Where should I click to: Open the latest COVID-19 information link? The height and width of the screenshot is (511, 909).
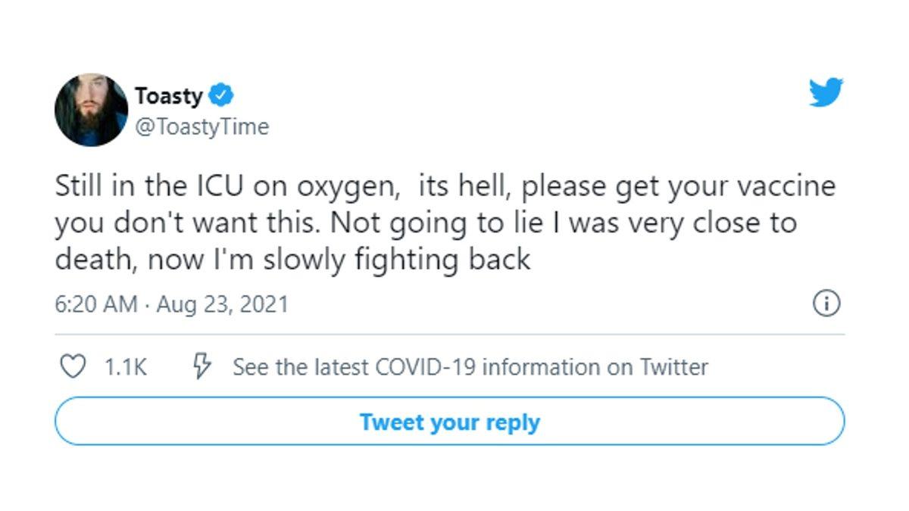[470, 368]
